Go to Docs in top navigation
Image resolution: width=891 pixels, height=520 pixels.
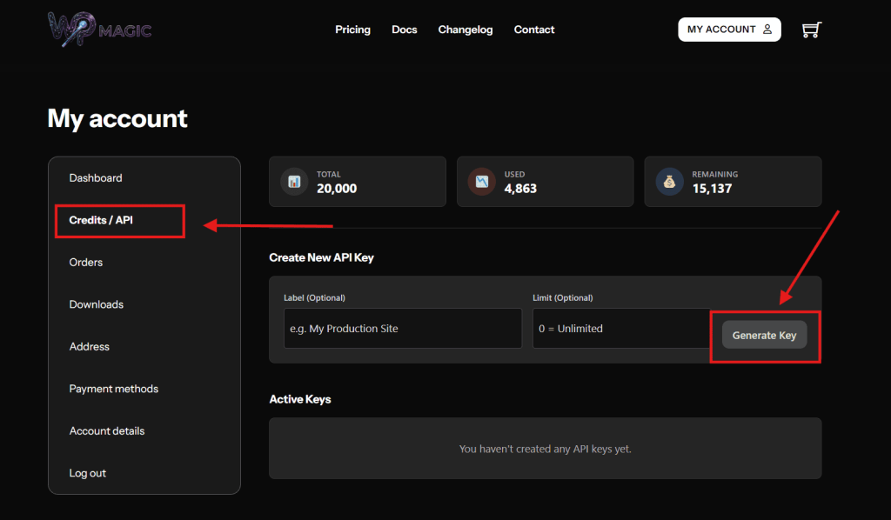click(x=404, y=30)
